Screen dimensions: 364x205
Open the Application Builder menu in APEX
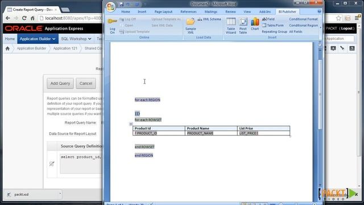click(x=38, y=39)
